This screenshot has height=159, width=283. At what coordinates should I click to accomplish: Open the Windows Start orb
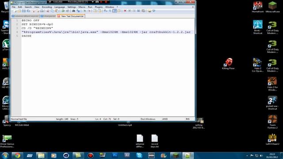pos(5,155)
